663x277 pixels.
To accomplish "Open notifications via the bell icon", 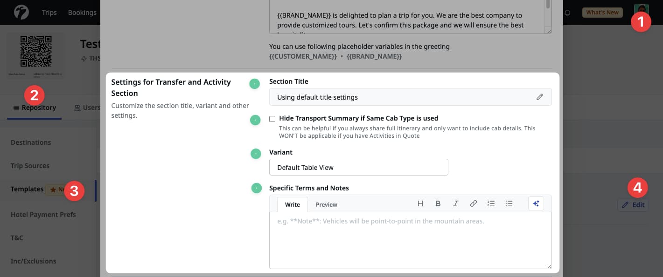I will [567, 13].
